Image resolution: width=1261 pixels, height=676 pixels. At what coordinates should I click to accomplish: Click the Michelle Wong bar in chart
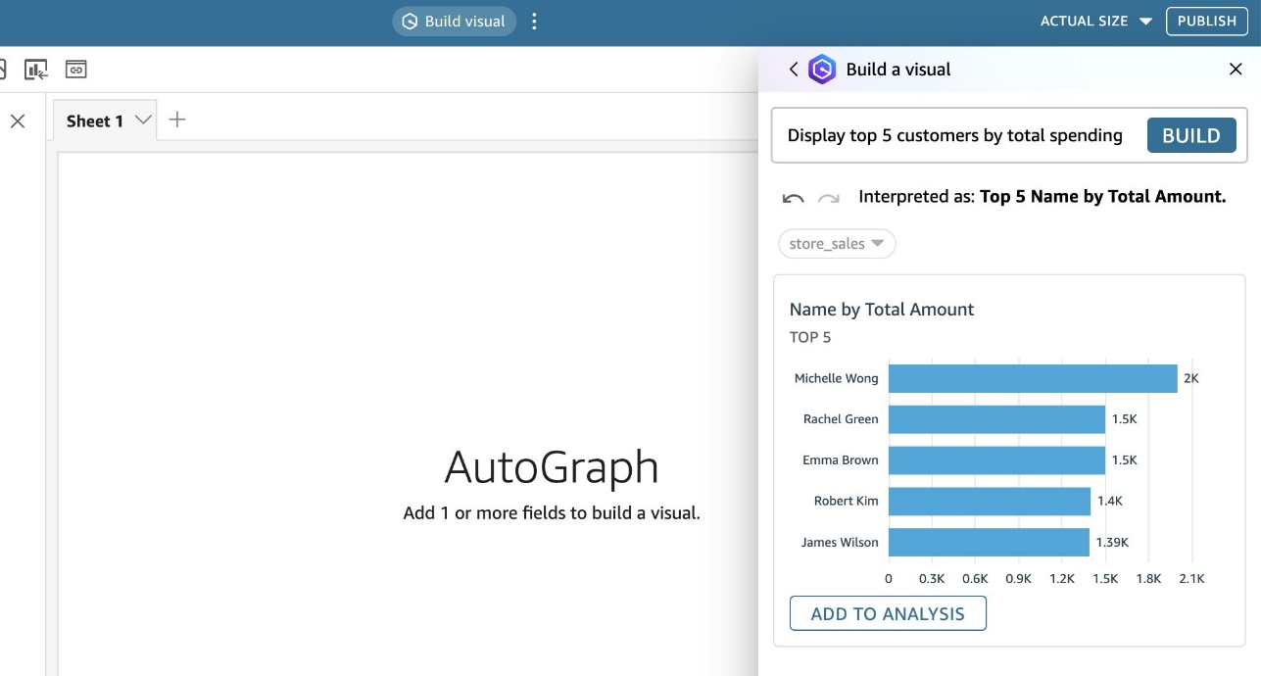pyautogui.click(x=1033, y=378)
